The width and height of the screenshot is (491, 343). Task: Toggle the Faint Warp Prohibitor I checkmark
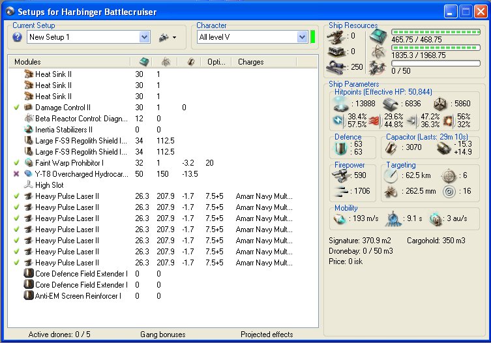[16, 162]
